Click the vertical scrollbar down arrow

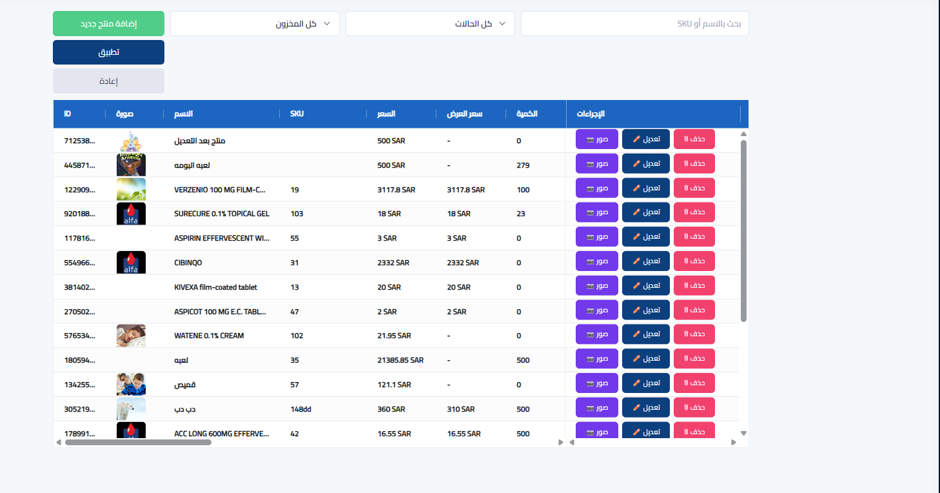[x=743, y=433]
